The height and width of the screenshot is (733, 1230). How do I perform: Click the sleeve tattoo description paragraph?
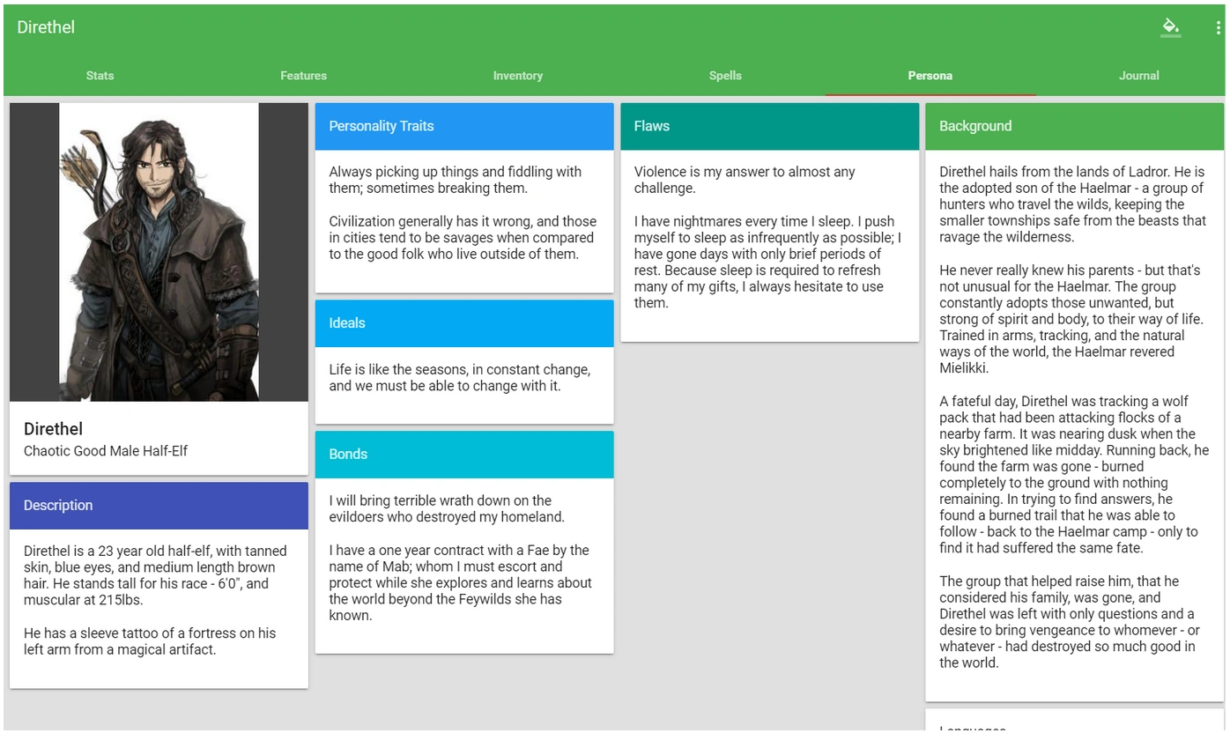(x=150, y=641)
